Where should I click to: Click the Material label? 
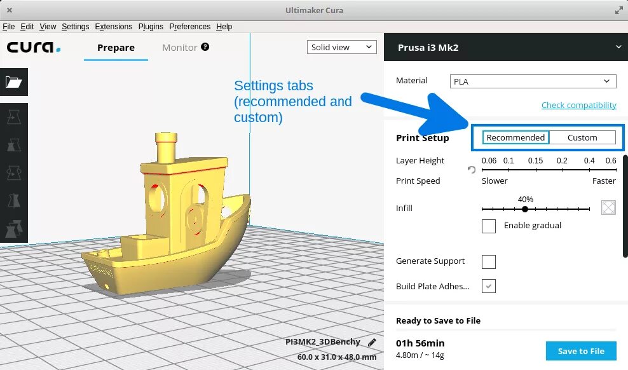point(412,80)
